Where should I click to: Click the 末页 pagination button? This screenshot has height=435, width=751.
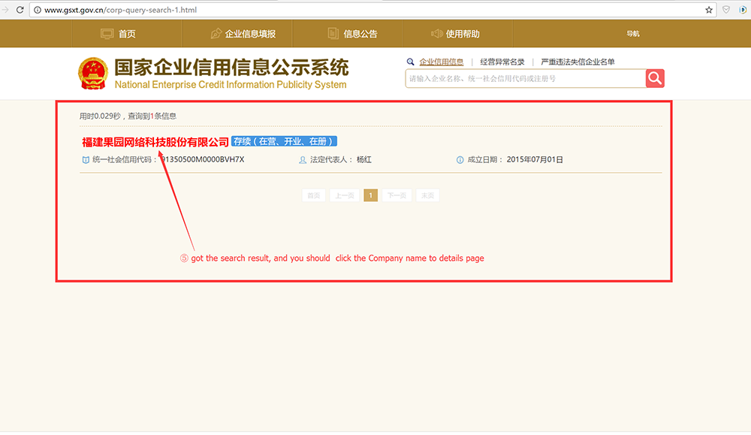pos(428,195)
